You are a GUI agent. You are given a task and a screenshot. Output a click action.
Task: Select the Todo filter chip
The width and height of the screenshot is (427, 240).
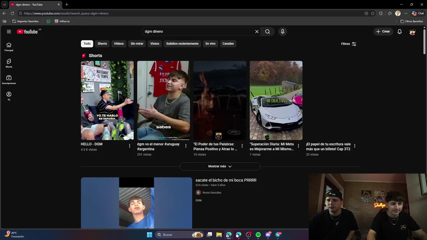tap(87, 44)
